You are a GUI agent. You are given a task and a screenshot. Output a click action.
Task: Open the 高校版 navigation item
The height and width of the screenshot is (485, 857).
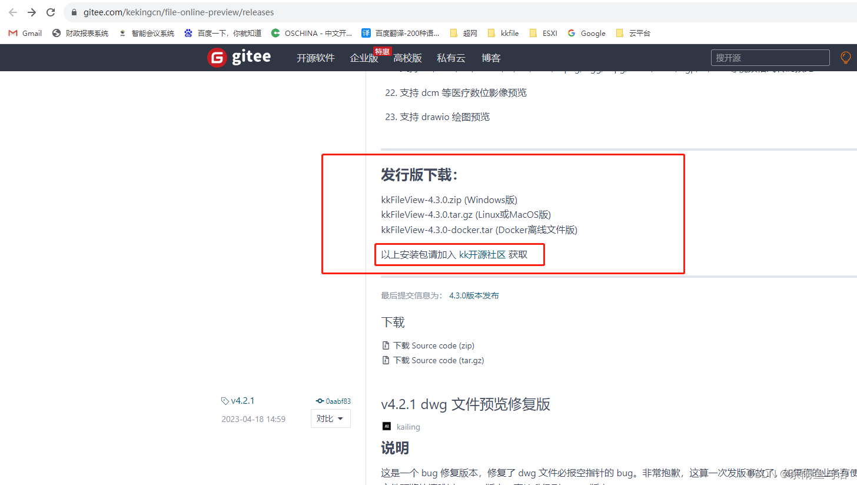click(x=407, y=58)
